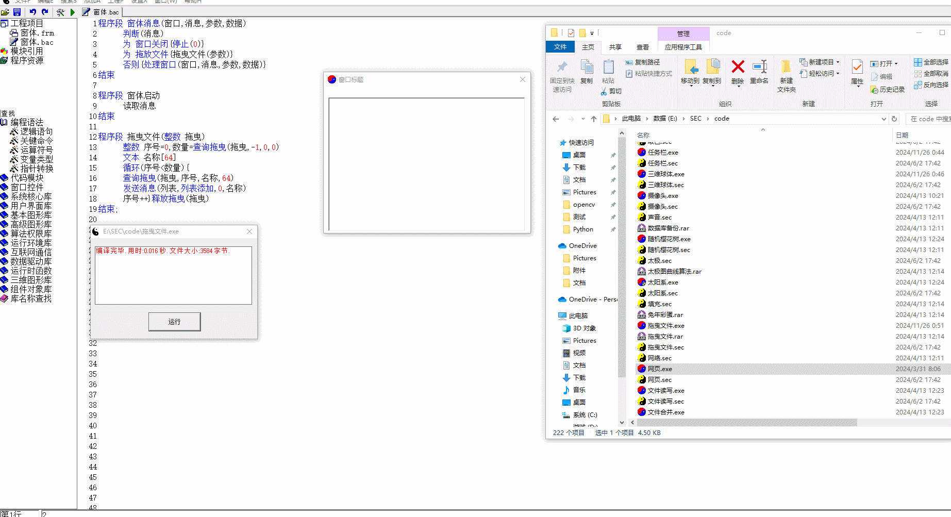Cut selection with 剪切 scissors
The height and width of the screenshot is (517, 951).
(x=611, y=91)
